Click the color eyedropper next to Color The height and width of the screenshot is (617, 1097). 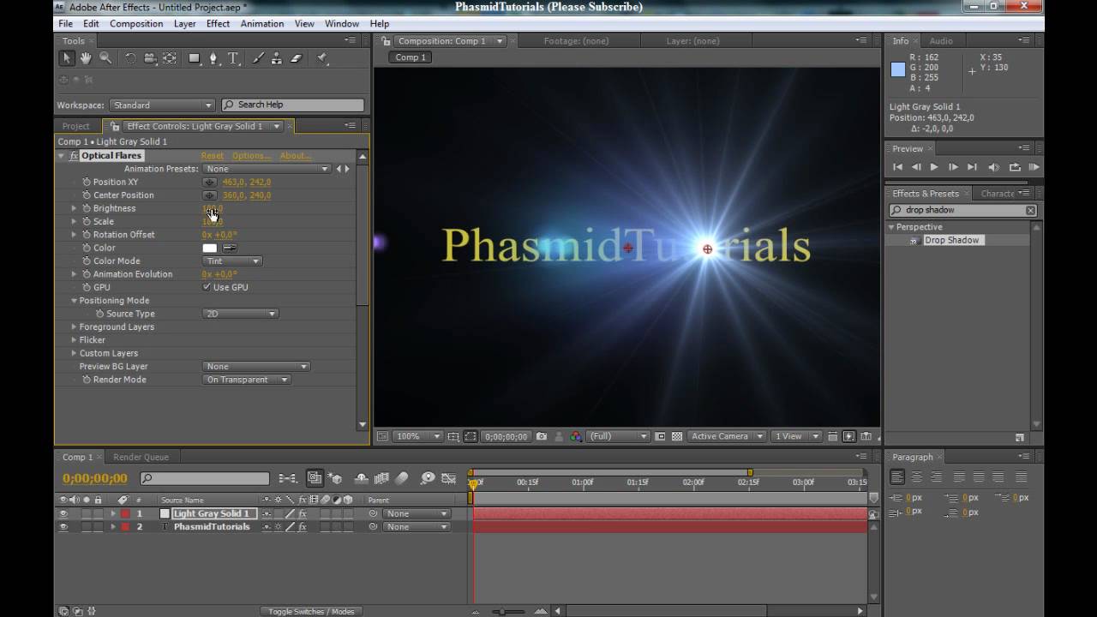[230, 248]
